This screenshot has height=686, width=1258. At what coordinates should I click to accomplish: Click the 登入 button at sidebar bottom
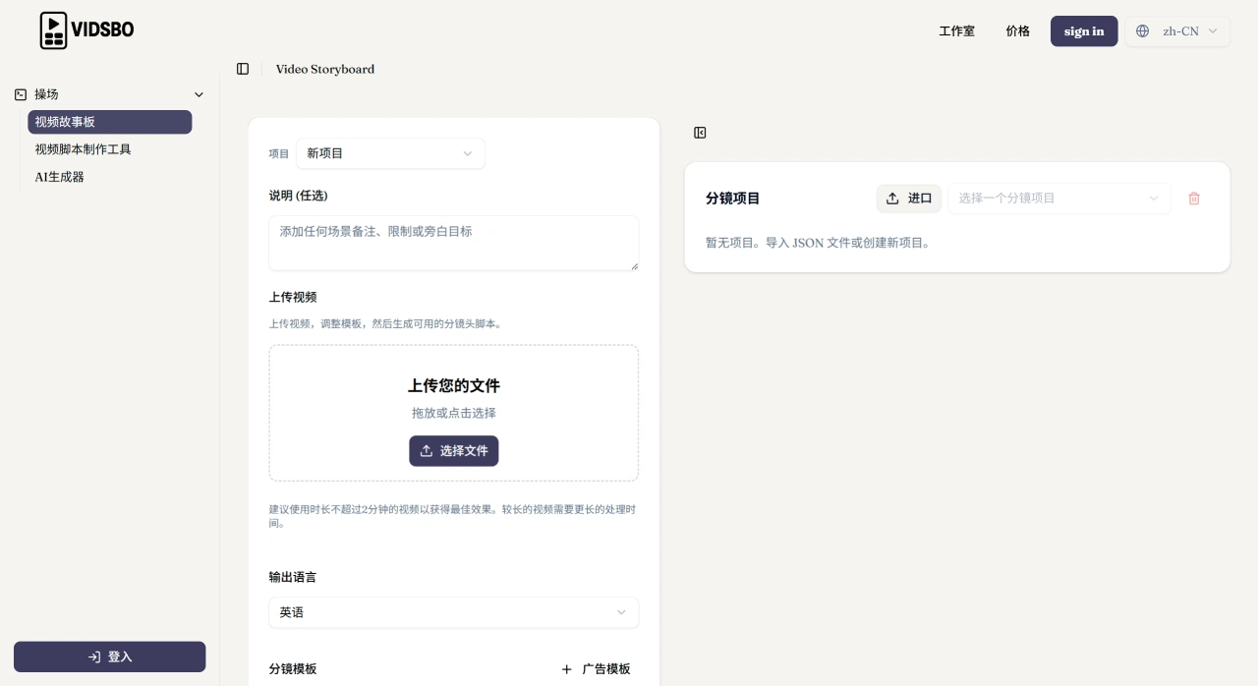click(x=109, y=657)
